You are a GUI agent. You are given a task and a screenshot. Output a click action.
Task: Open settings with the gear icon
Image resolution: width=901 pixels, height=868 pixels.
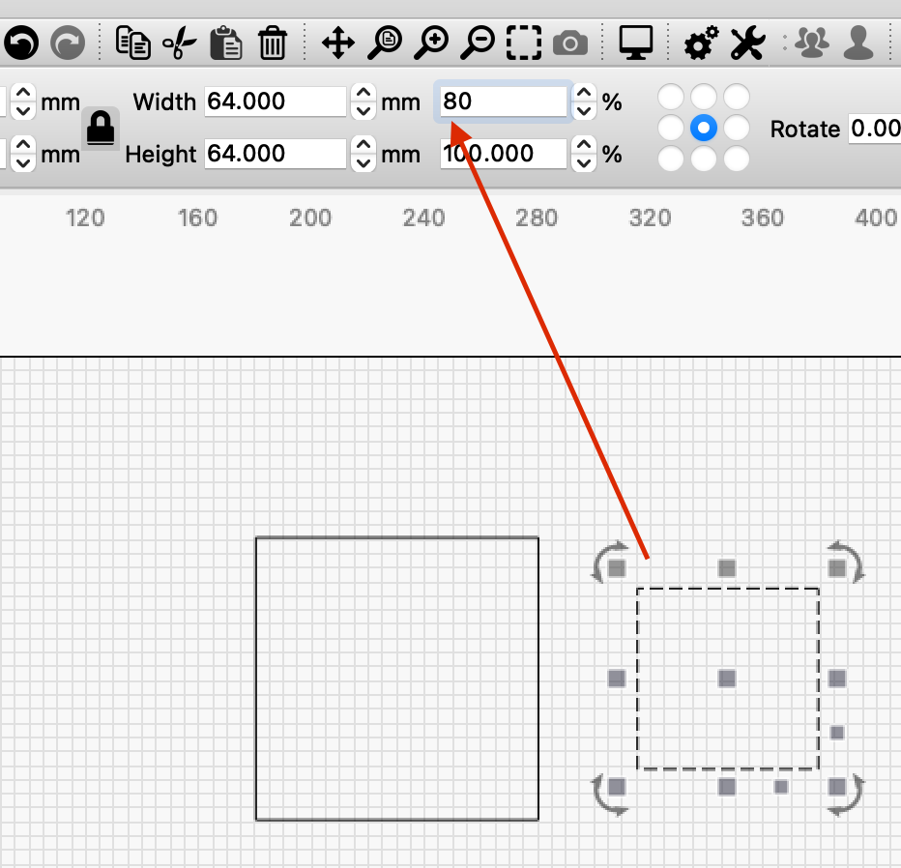point(700,43)
